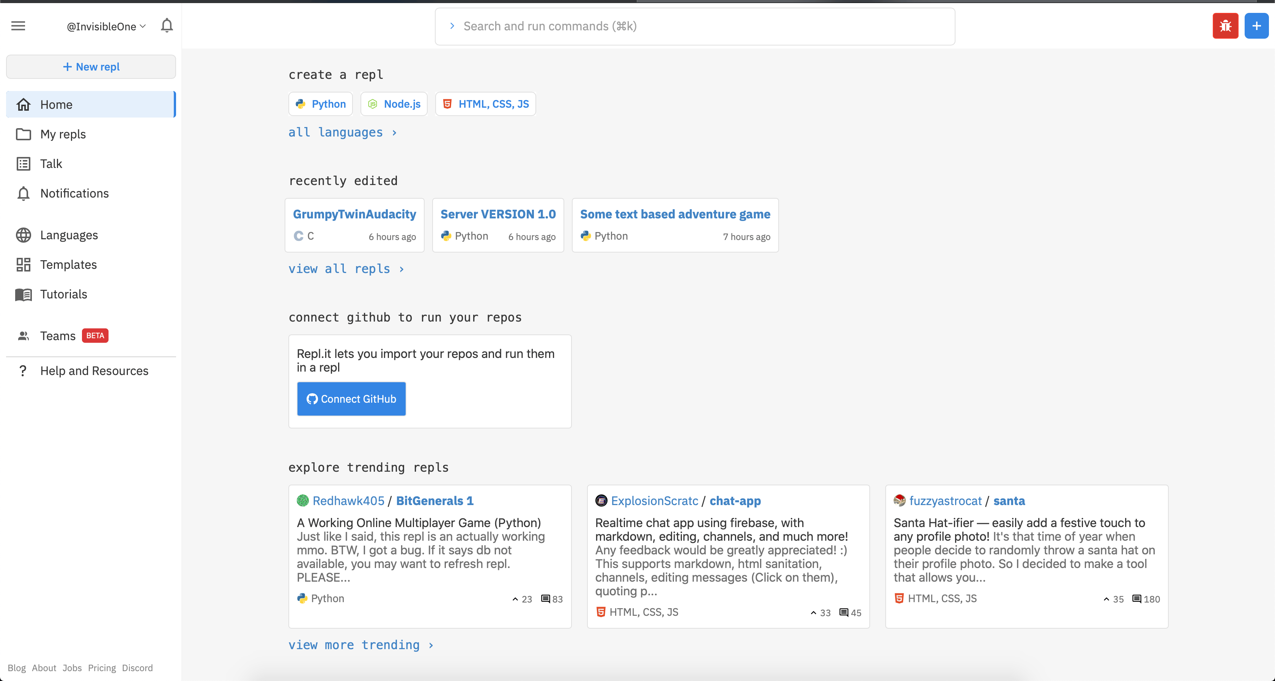Open Talk in the sidebar
The height and width of the screenshot is (681, 1275).
tap(91, 164)
